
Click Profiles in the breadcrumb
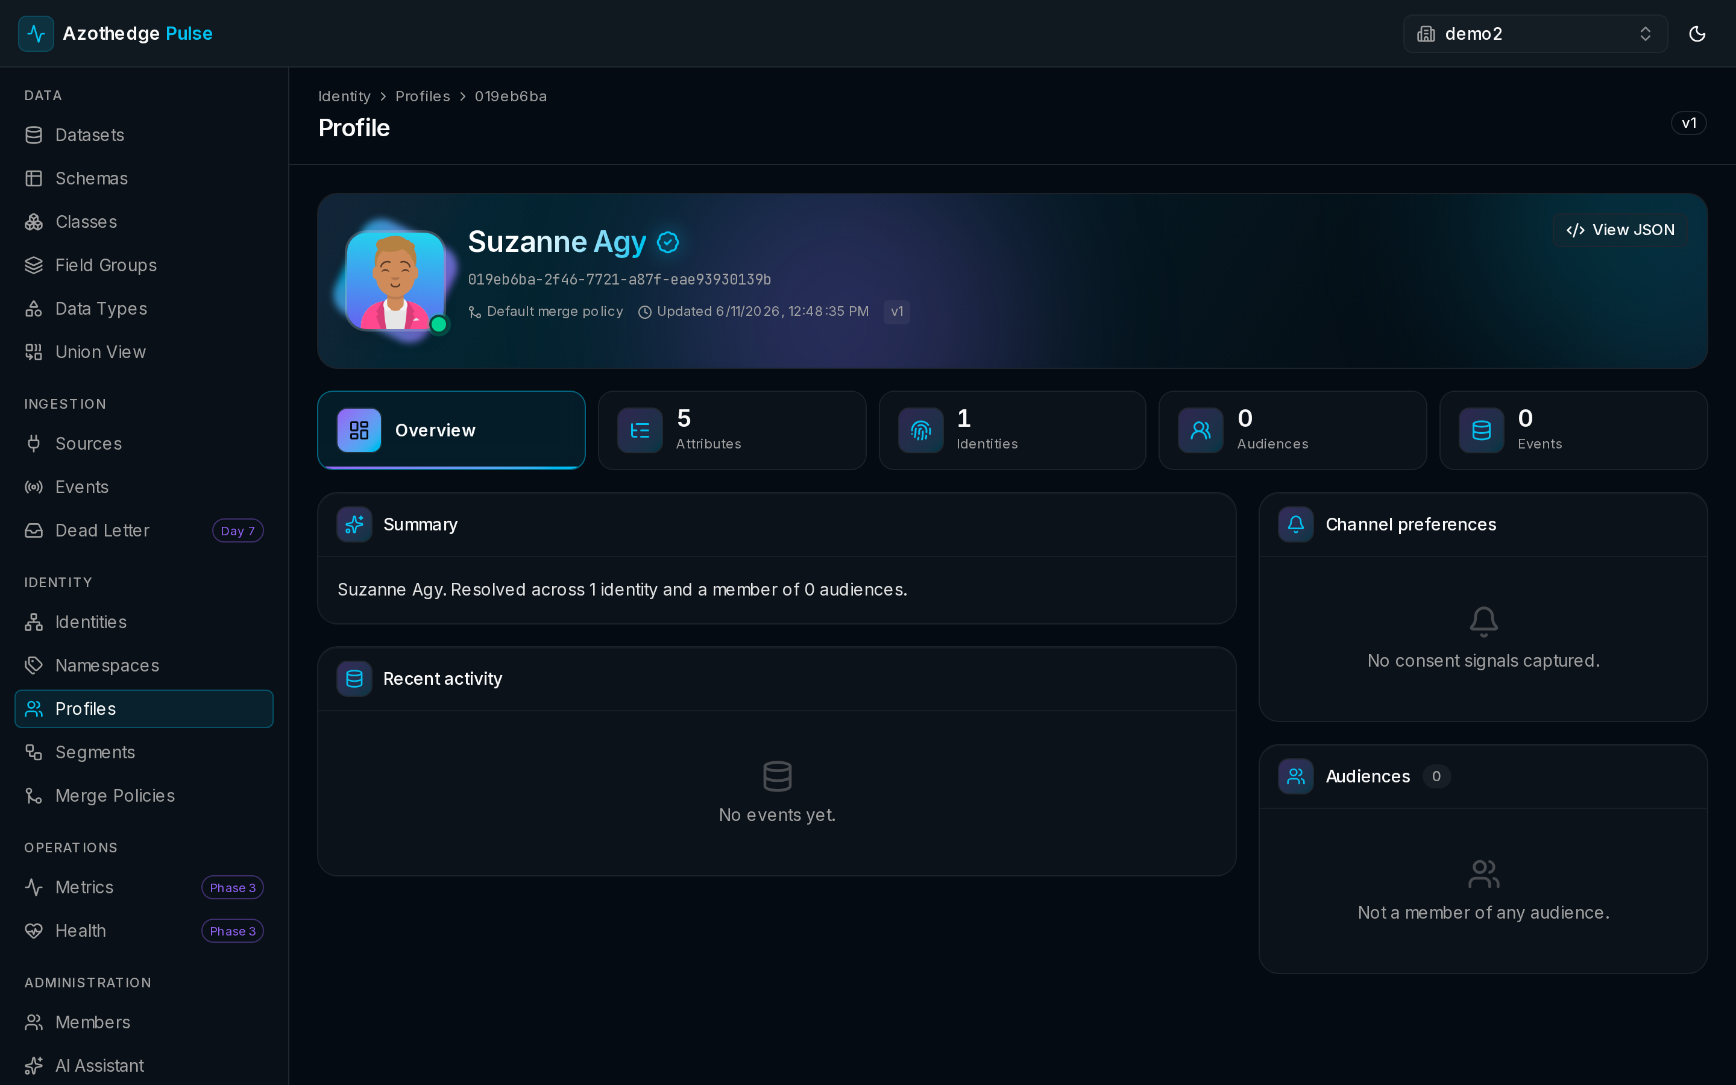click(x=423, y=96)
